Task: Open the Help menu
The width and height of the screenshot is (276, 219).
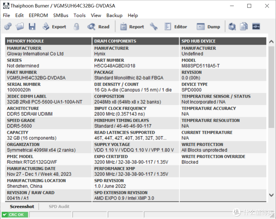Action: click(x=133, y=15)
